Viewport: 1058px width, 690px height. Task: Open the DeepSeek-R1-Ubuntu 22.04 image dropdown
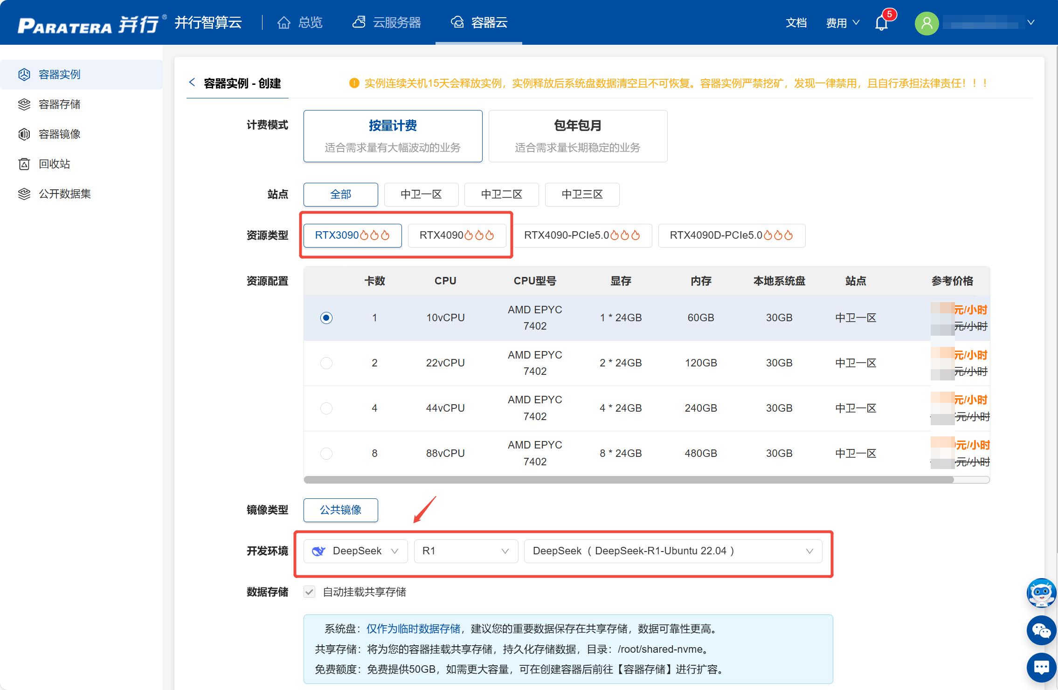point(673,551)
